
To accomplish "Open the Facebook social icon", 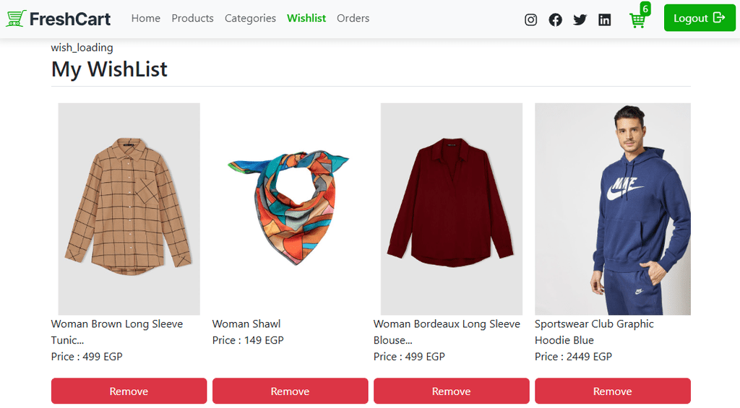I will click(x=555, y=19).
